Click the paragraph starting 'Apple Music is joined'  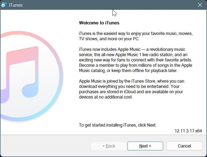pos(132,89)
